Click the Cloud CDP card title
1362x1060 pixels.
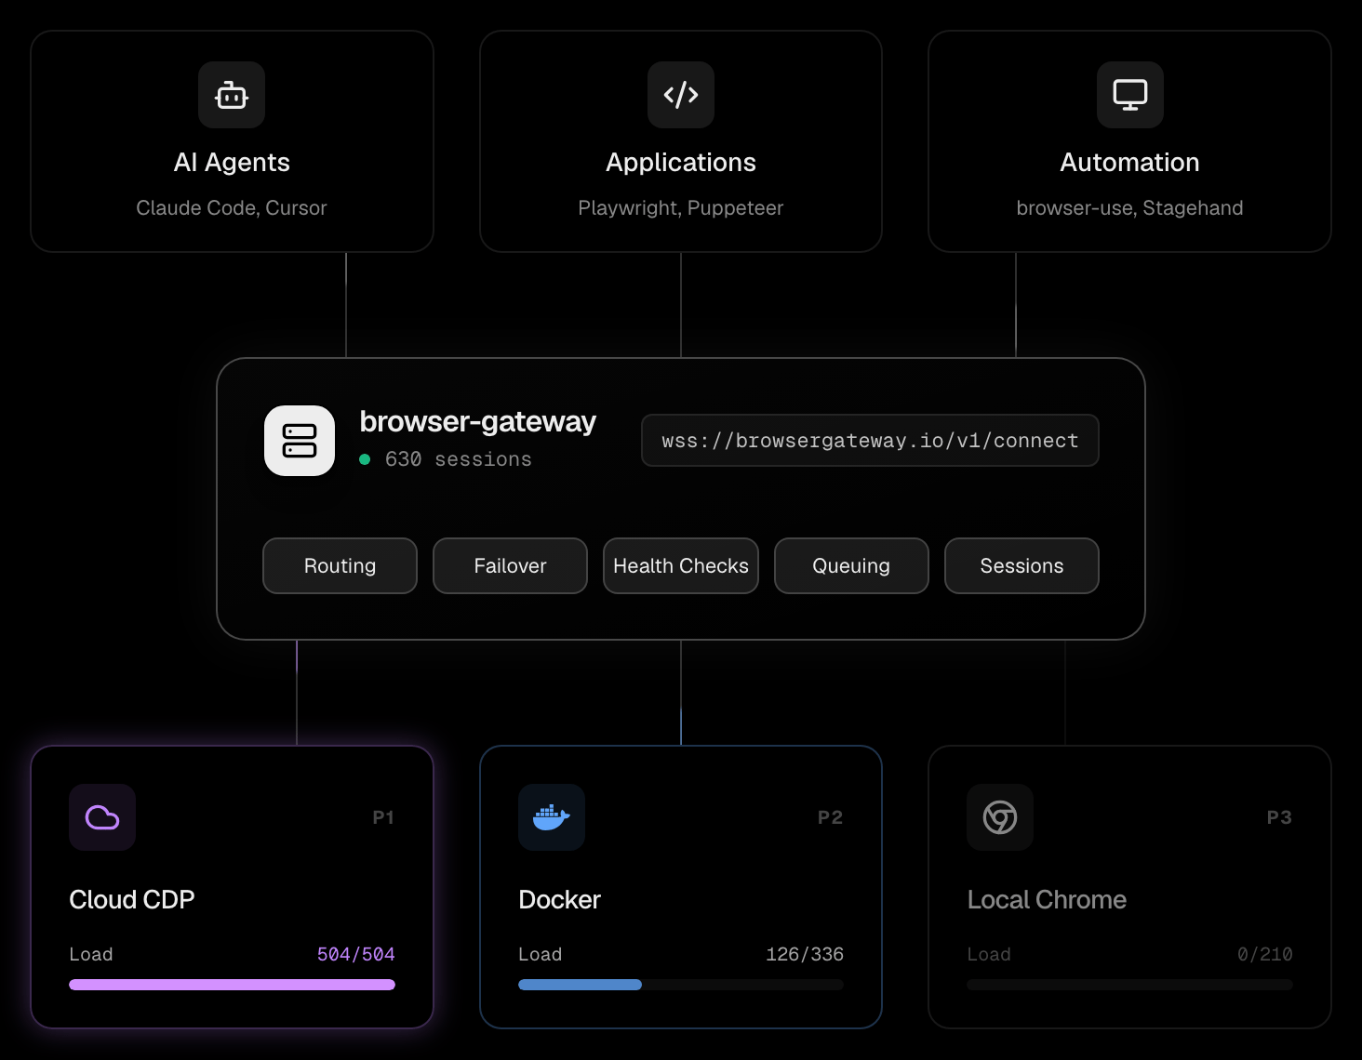132,900
